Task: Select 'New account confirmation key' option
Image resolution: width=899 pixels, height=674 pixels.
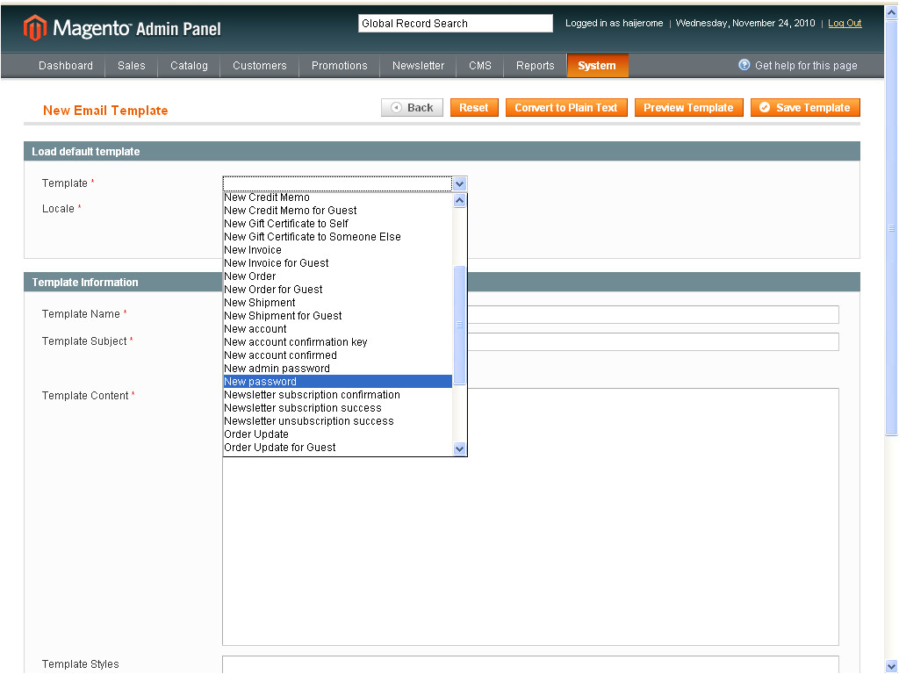Action: pos(338,342)
